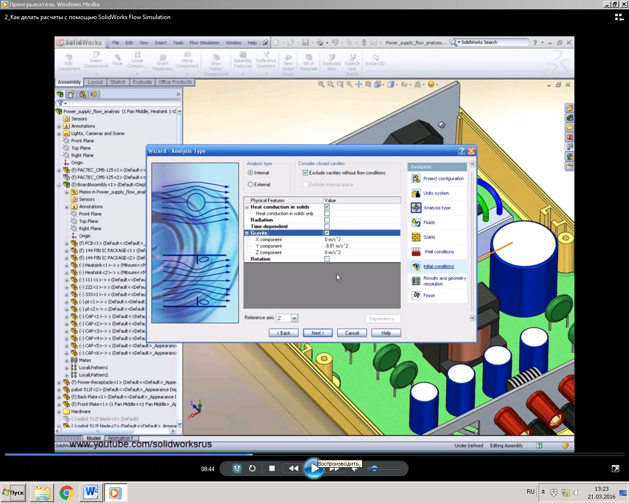
Task: Click Exploded View toolbar icon
Action: coord(332,62)
